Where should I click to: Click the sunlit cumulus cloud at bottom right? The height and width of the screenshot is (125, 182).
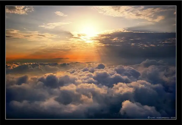pos(135,108)
